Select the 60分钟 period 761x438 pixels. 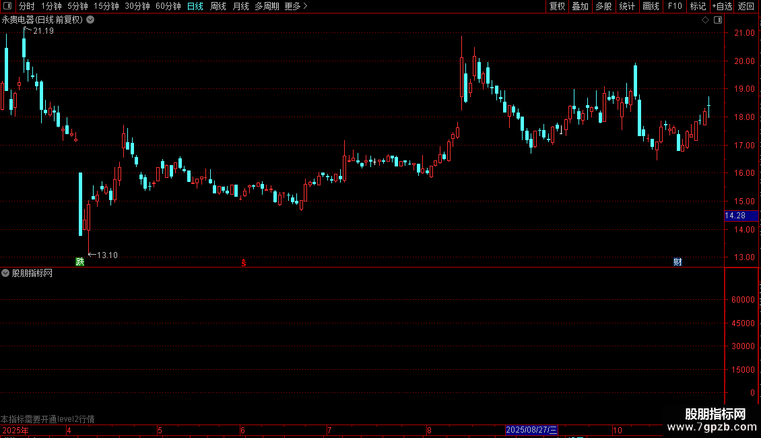click(168, 6)
